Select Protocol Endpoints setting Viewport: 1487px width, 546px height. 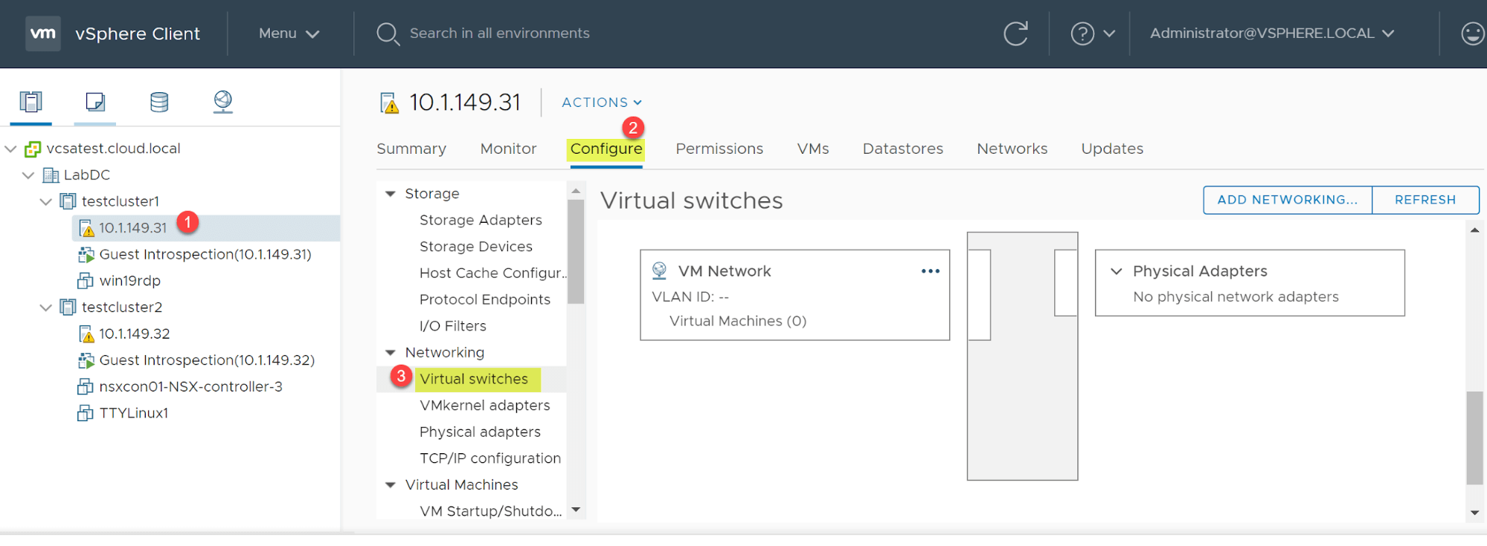(x=485, y=300)
